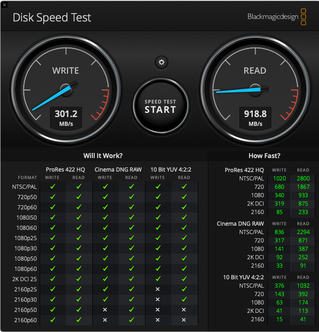Click the ProRes read checkmark for 720p50
The image size is (319, 332).
79,197
